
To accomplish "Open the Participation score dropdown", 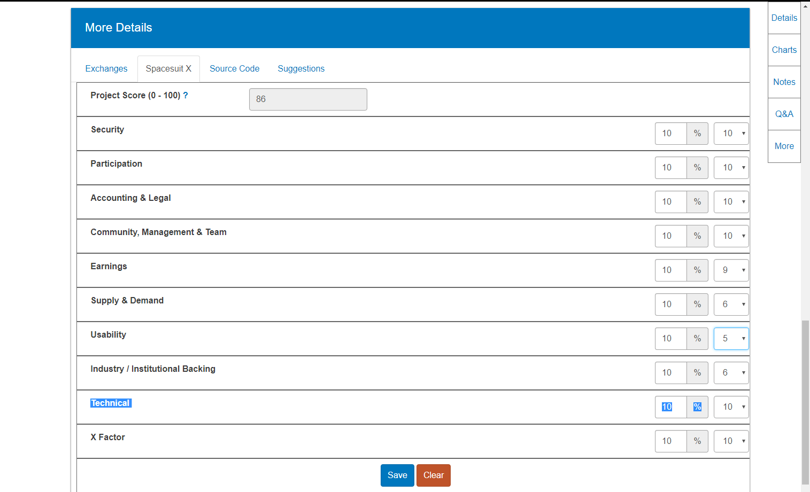I will (x=731, y=168).
